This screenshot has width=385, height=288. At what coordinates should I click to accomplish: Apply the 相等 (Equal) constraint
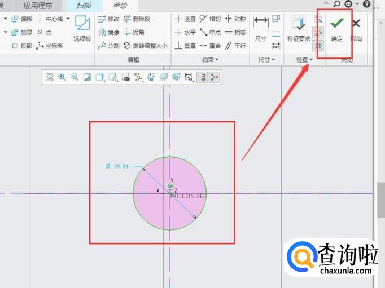click(x=235, y=32)
